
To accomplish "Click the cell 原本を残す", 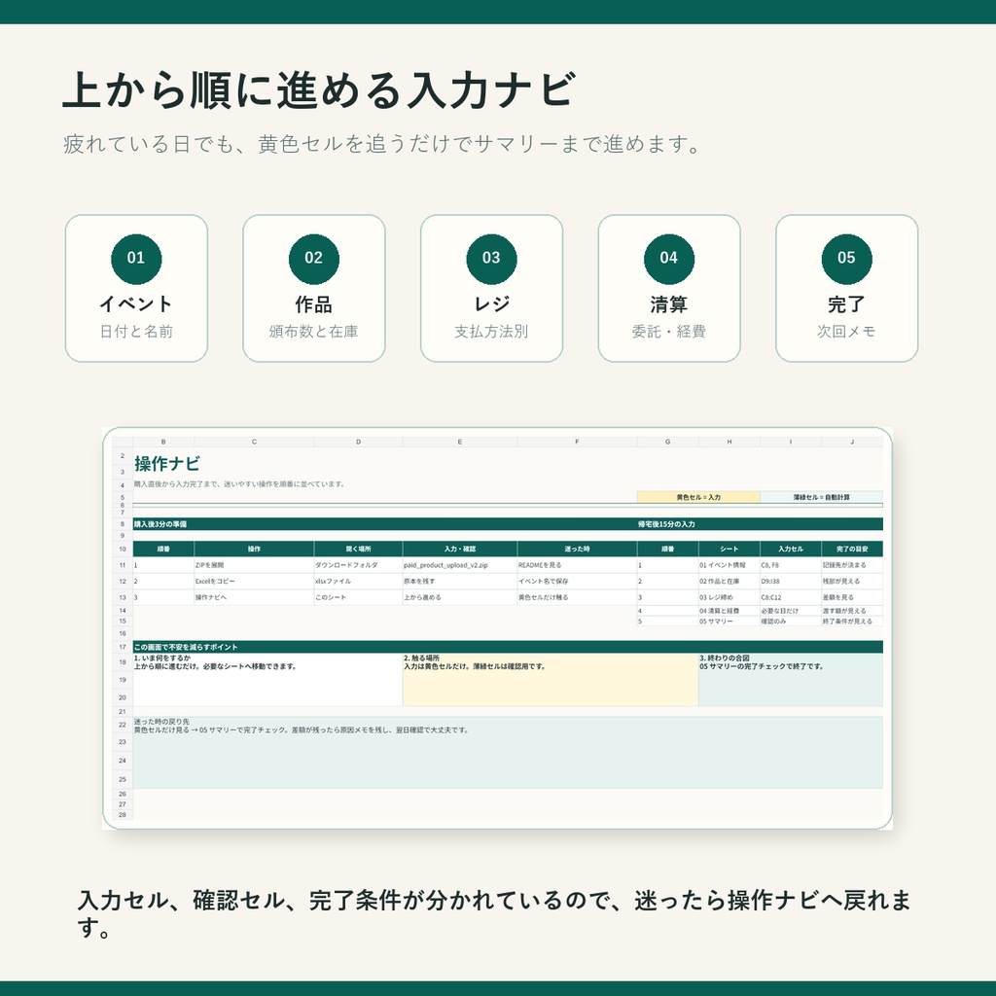I will coord(460,582).
